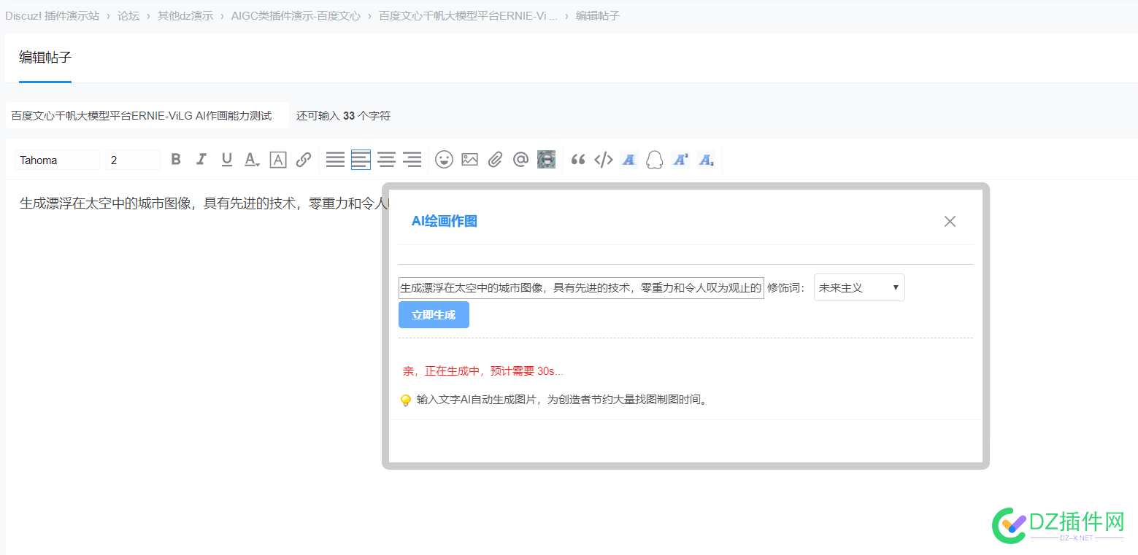Screen dimensions: 1138x555
Task: Click the AI drawing plugin thumbnail icon
Action: coord(546,159)
